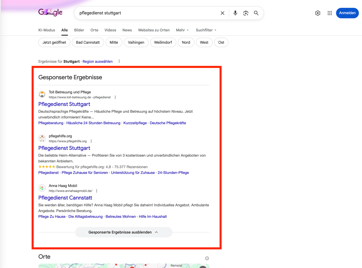Clear the search box with X icon
This screenshot has width=362, height=268.
pyautogui.click(x=223, y=13)
